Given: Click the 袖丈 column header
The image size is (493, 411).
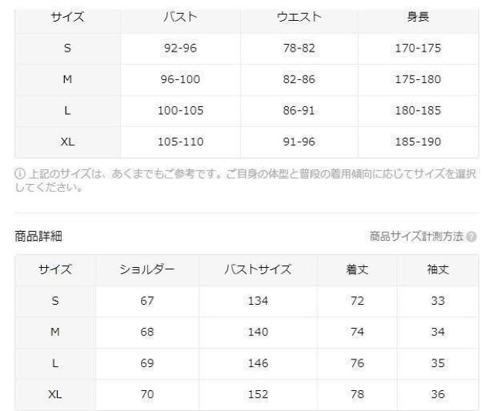Looking at the screenshot, I should coord(438,269).
